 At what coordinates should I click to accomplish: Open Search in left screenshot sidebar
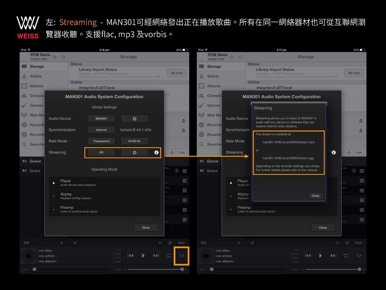click(32, 144)
